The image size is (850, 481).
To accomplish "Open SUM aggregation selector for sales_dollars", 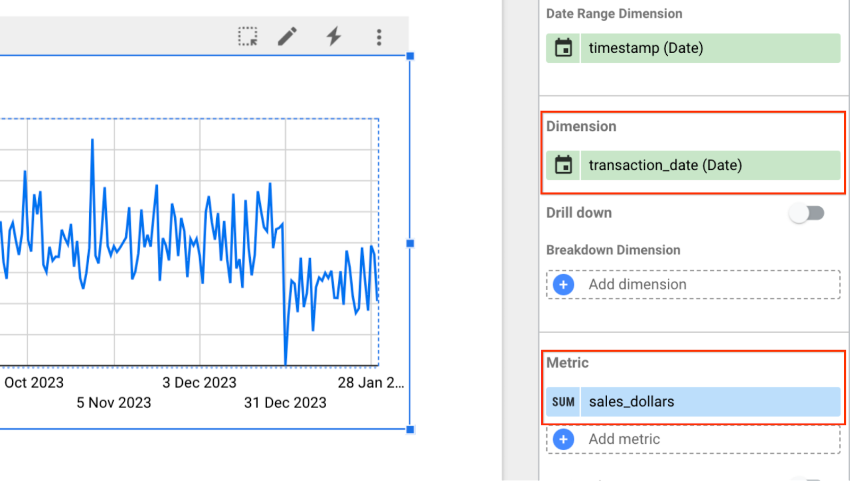I will coord(563,402).
